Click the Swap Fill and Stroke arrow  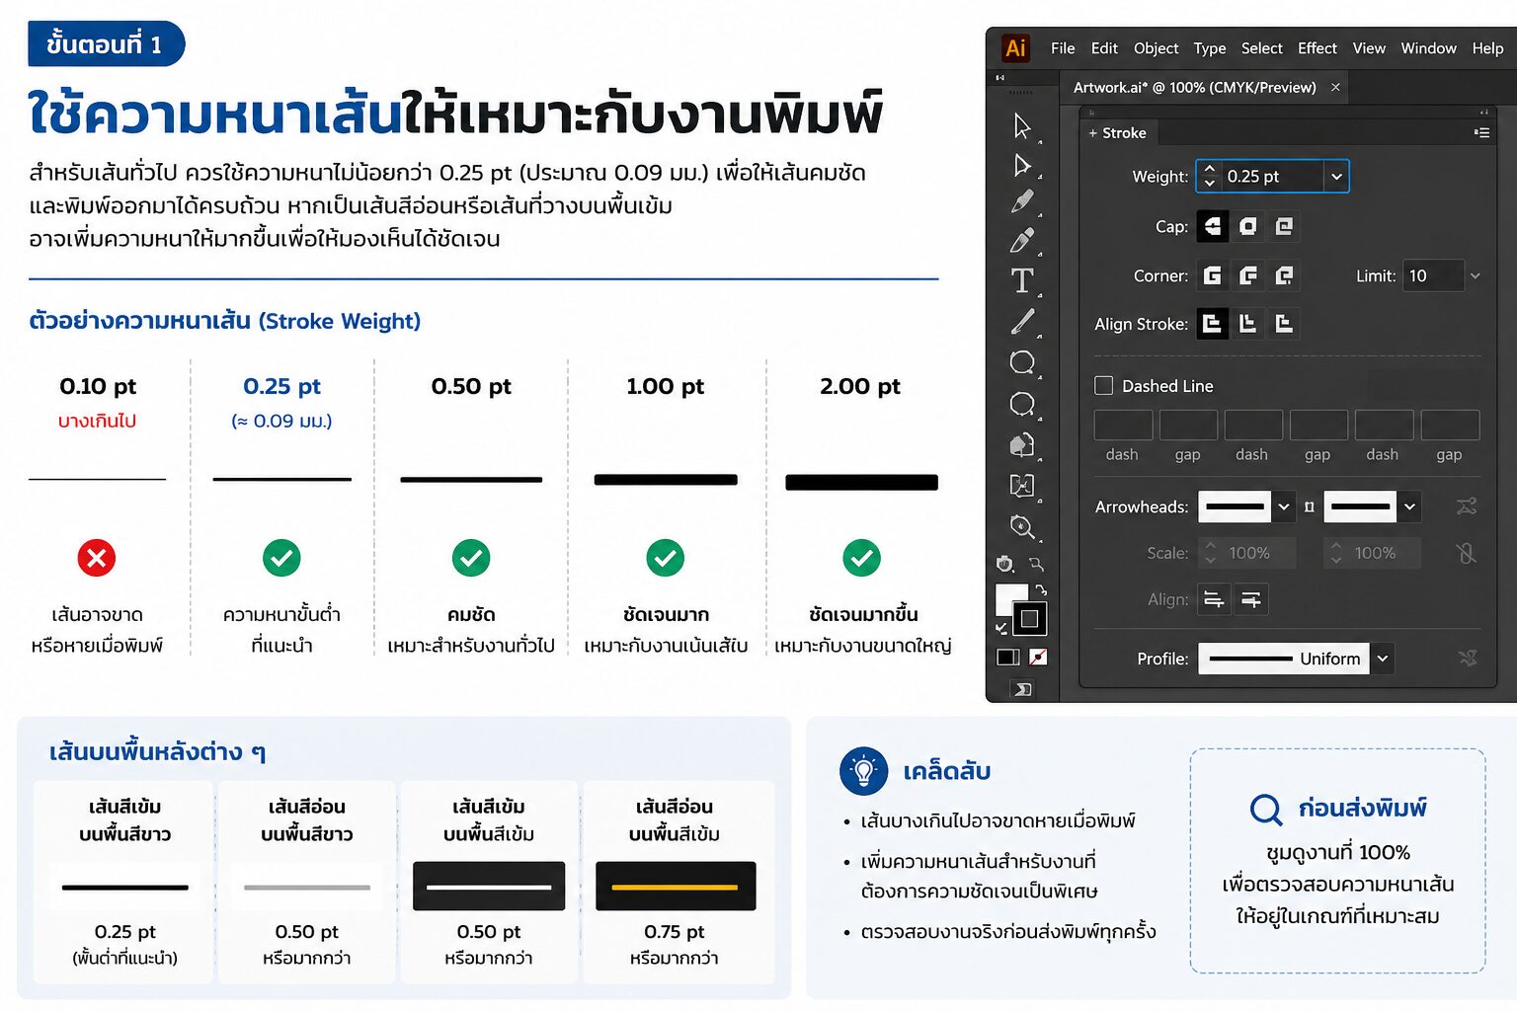click(1041, 589)
